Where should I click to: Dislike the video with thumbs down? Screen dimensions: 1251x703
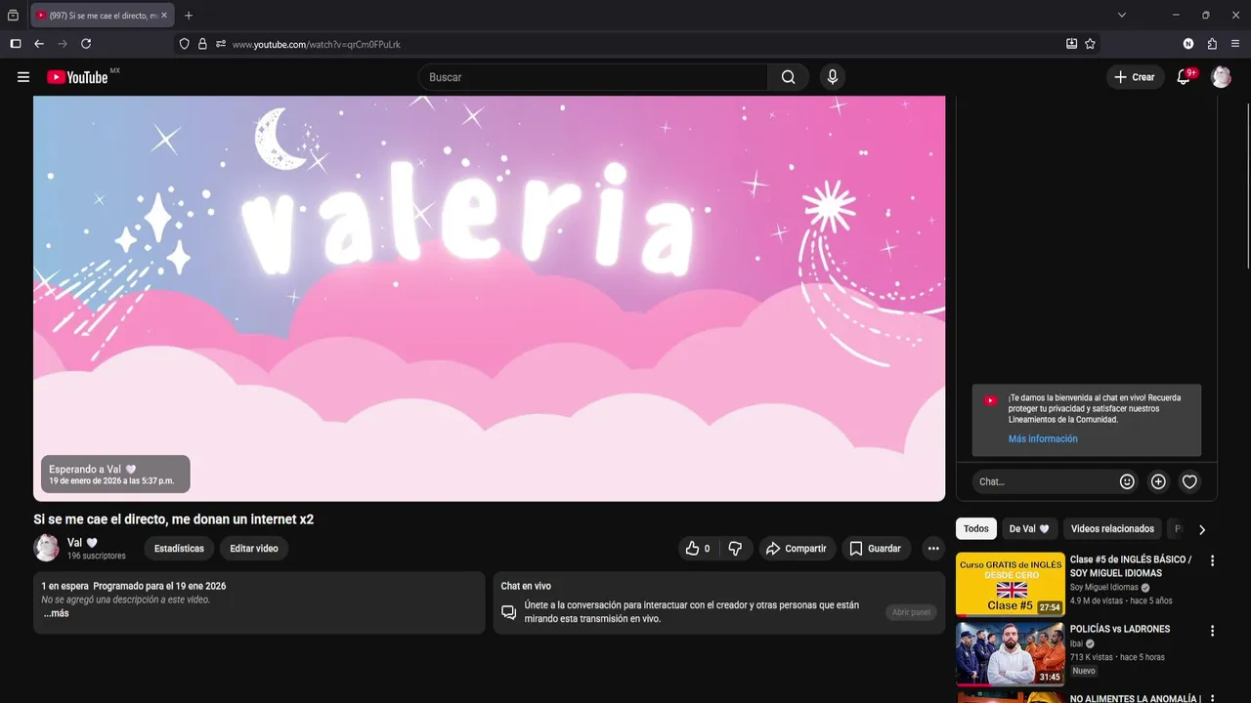point(736,549)
